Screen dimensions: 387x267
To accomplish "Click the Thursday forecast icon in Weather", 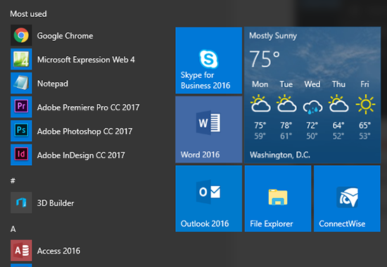I will (338, 103).
